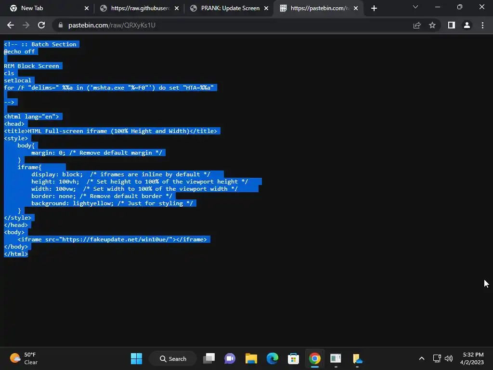Launch Microsoft Edge from taskbar

(272, 358)
